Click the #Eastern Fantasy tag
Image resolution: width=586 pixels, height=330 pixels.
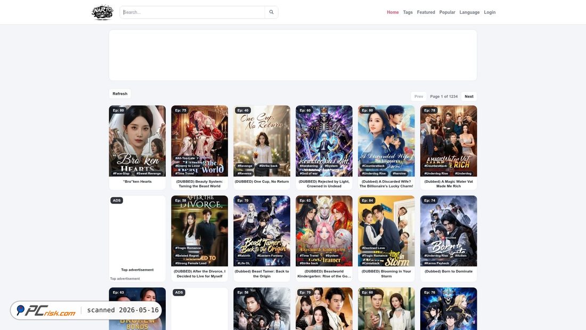point(270,256)
